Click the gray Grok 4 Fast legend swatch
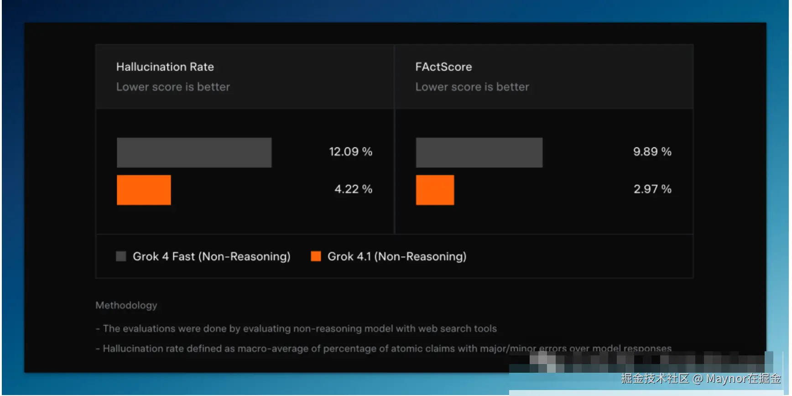 [x=121, y=256]
